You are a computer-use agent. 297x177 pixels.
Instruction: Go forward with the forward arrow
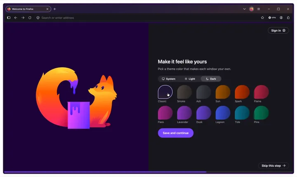[23, 18]
